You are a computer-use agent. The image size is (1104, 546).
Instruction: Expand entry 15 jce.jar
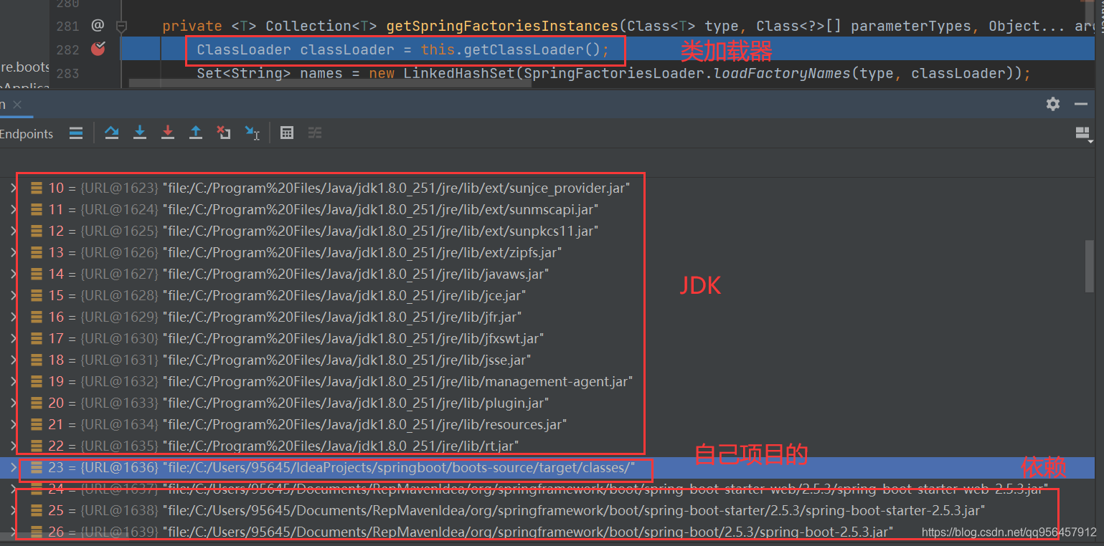(x=12, y=295)
